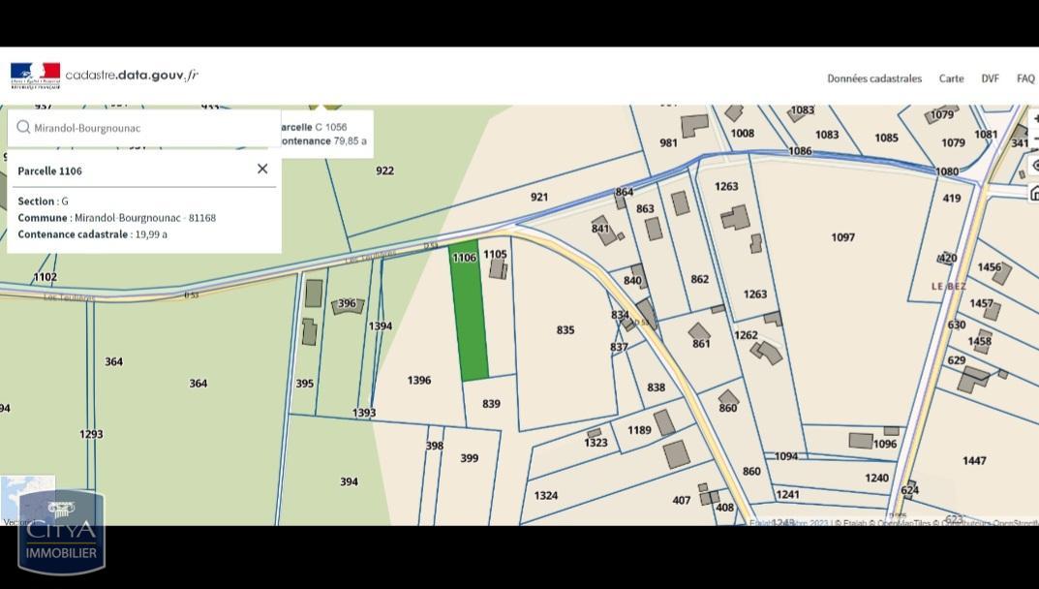
Task: Select parcel 1293 on the map
Action: tap(91, 434)
